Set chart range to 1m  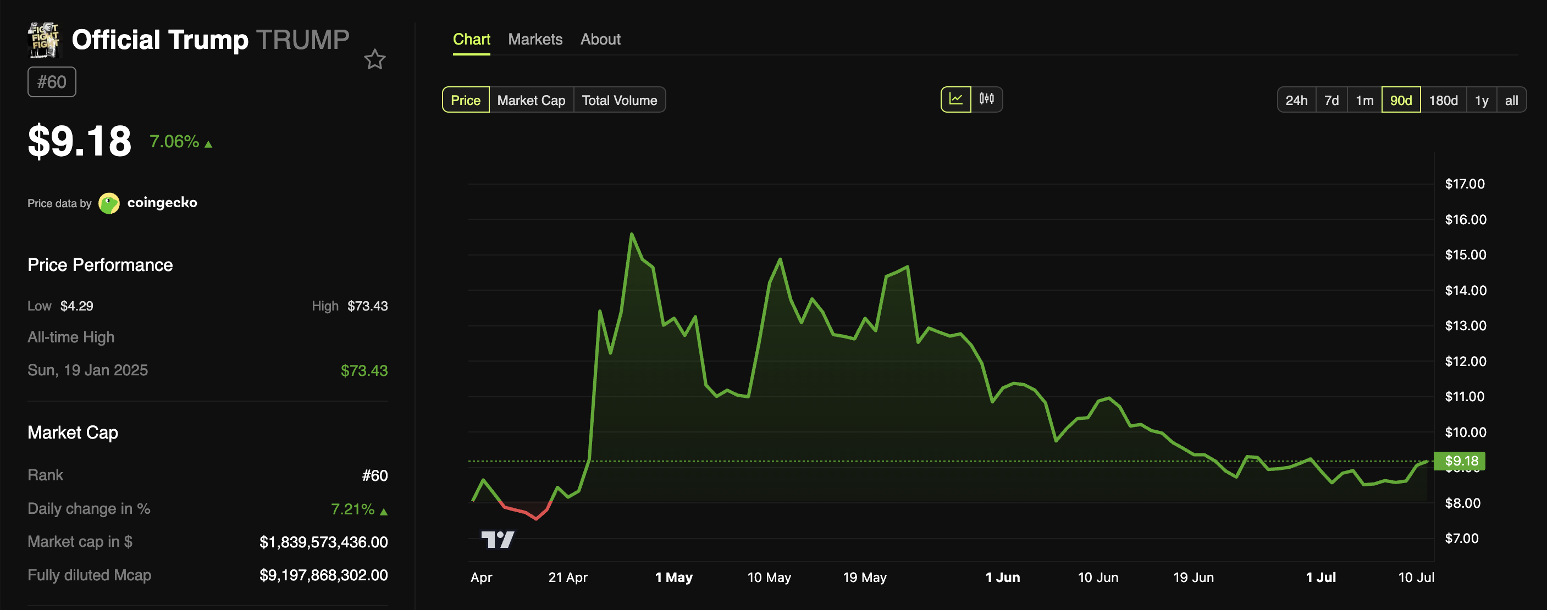(1364, 100)
